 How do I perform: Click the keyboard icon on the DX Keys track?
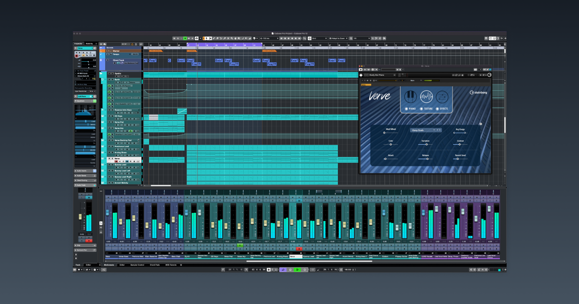pos(102,116)
